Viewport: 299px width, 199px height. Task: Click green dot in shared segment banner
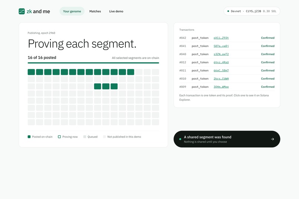tap(180, 139)
